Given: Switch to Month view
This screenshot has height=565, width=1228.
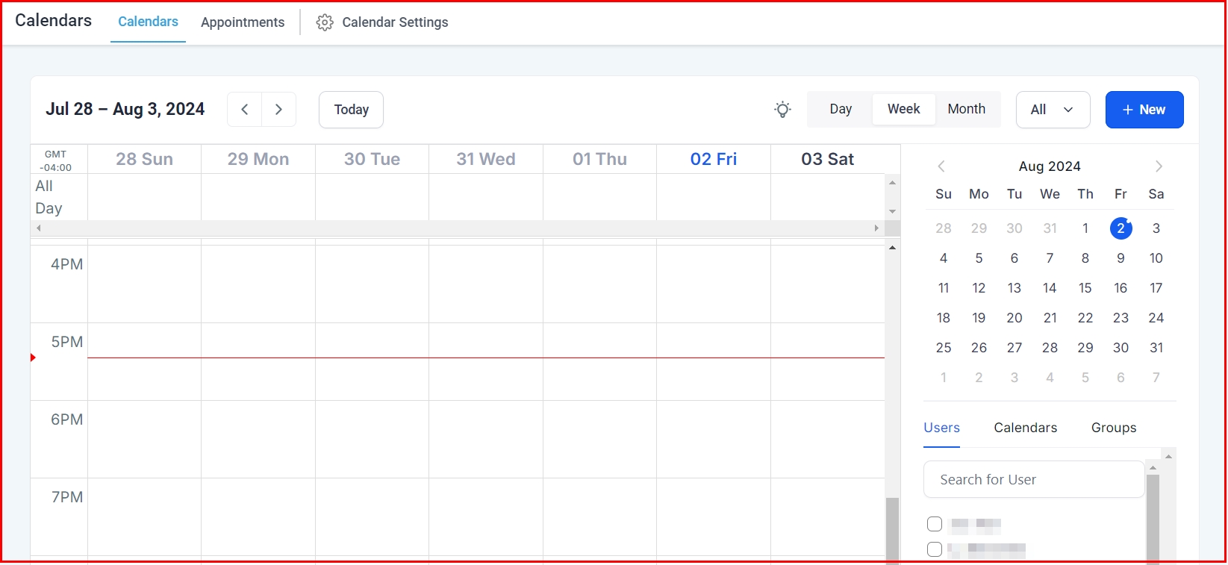Looking at the screenshot, I should (x=966, y=109).
